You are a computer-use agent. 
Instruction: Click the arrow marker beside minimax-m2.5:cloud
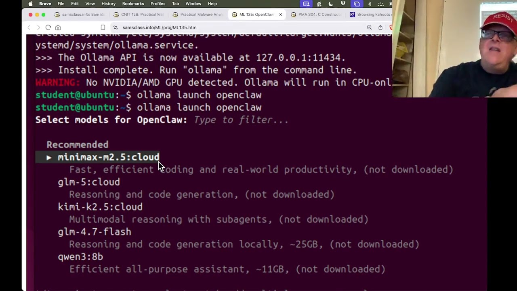(x=49, y=157)
